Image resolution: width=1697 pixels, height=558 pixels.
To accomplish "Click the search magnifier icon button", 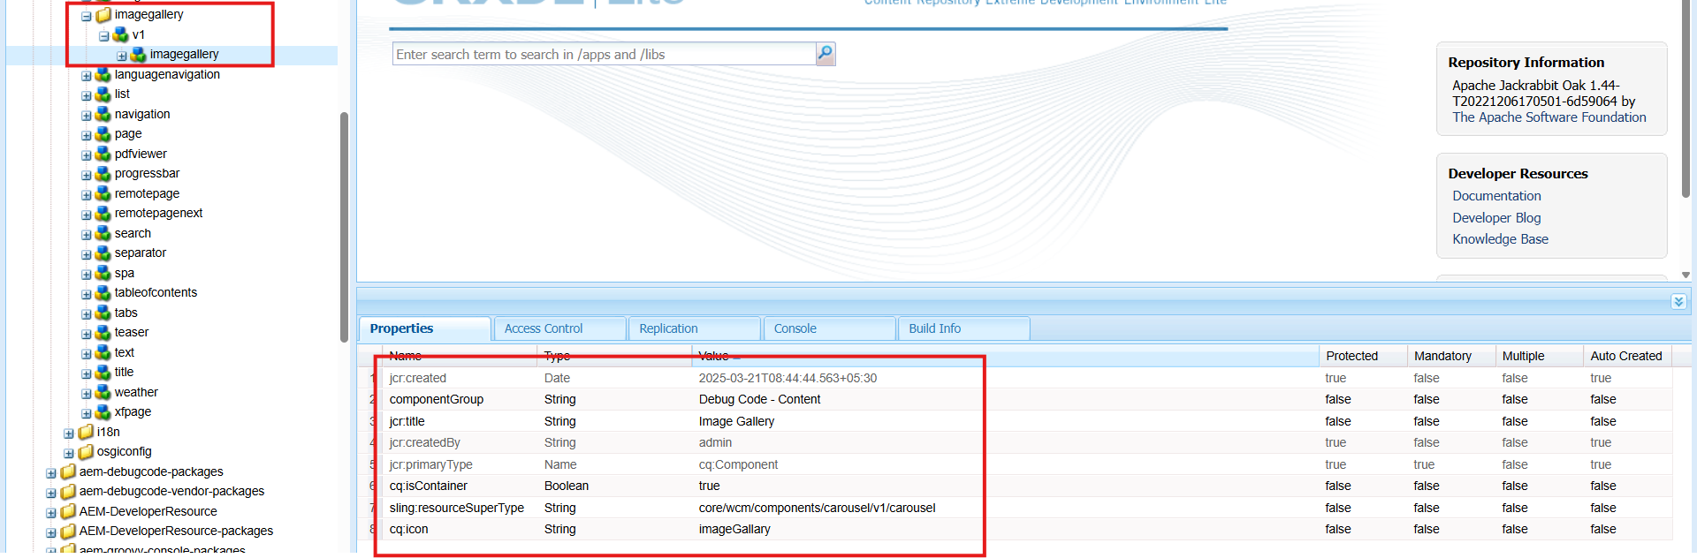I will (x=825, y=54).
